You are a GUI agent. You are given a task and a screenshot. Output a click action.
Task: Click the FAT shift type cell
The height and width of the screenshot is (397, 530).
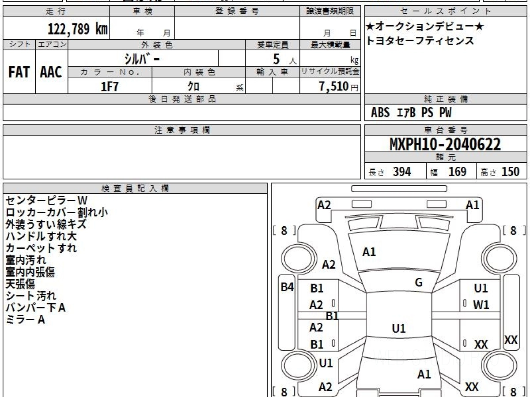coord(19,72)
